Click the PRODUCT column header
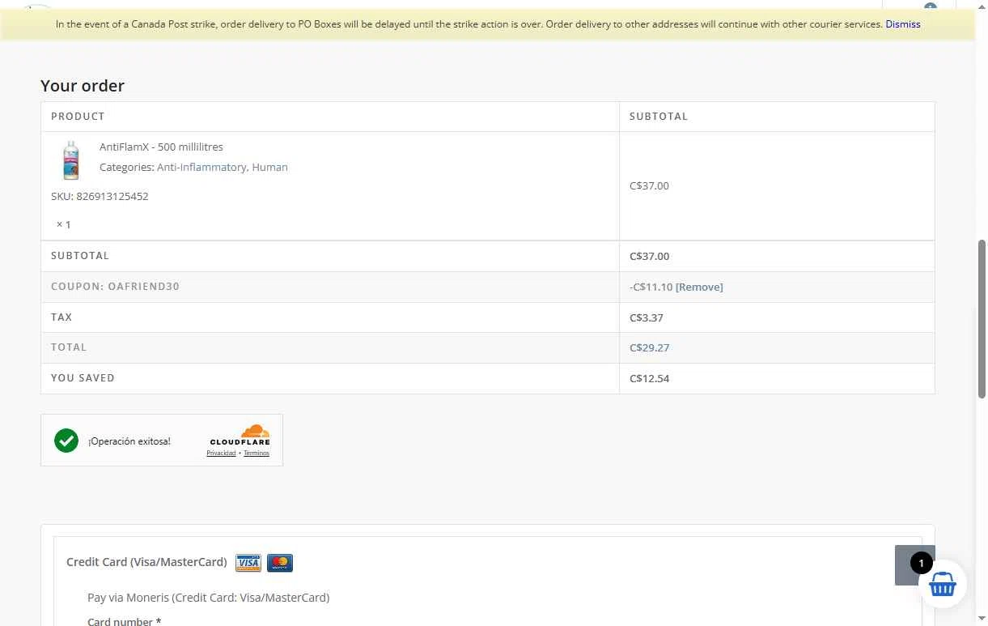 tap(78, 117)
